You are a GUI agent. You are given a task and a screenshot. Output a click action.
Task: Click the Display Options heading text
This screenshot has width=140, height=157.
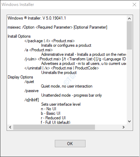20,77
